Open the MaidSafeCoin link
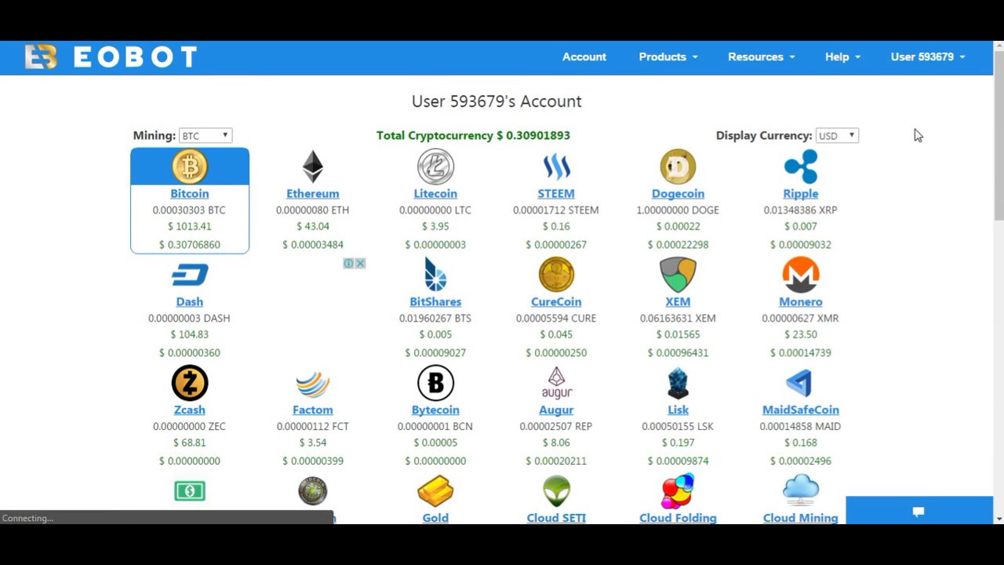 pyautogui.click(x=801, y=410)
